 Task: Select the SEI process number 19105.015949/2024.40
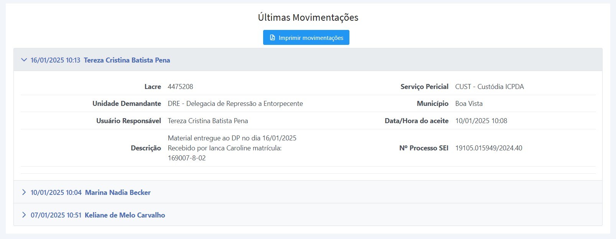pyautogui.click(x=489, y=148)
